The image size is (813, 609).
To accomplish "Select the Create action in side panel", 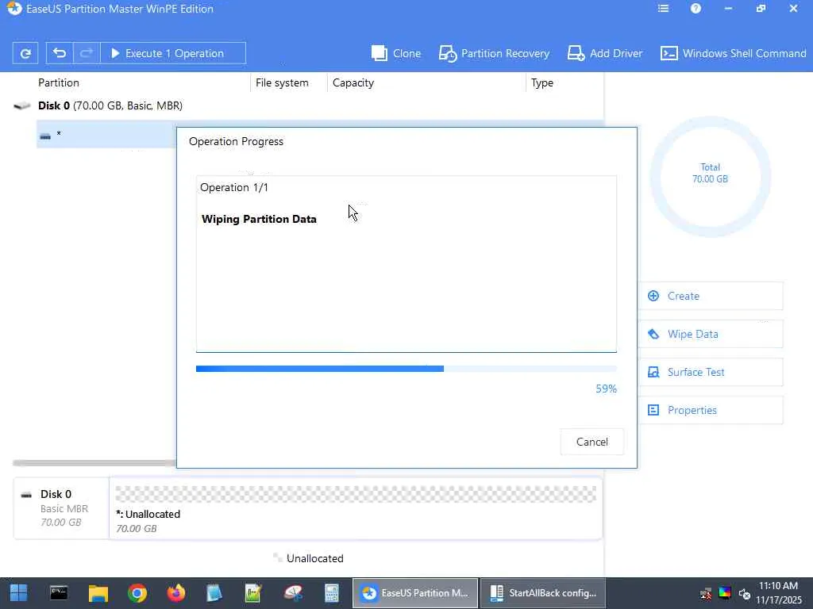I will point(710,296).
